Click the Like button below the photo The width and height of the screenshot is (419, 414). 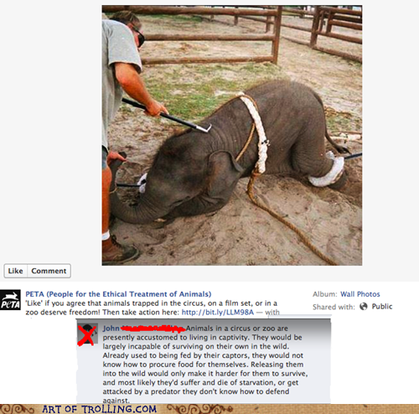click(x=16, y=271)
